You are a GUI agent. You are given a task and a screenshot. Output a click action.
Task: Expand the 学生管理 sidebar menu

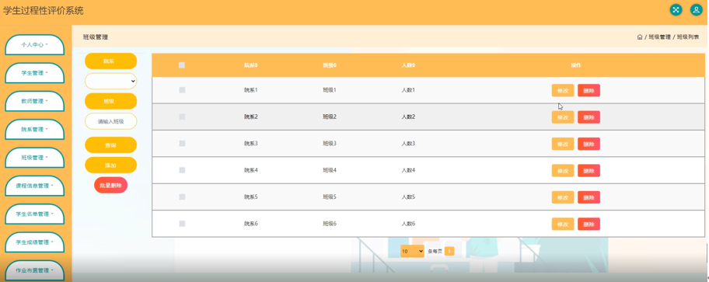click(x=34, y=73)
